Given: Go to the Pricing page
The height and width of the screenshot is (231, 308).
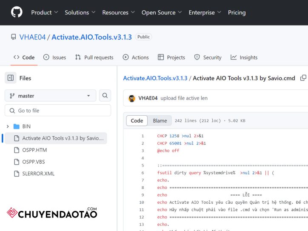Looking at the screenshot, I should coord(237,13).
